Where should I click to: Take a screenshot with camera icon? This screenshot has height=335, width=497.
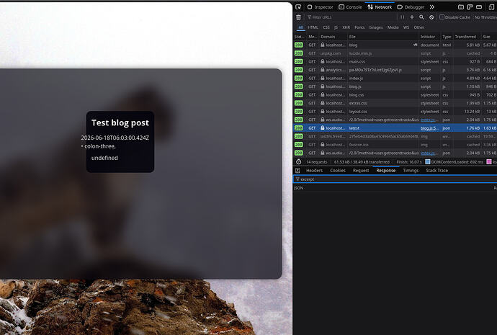pyautogui.click(x=461, y=7)
